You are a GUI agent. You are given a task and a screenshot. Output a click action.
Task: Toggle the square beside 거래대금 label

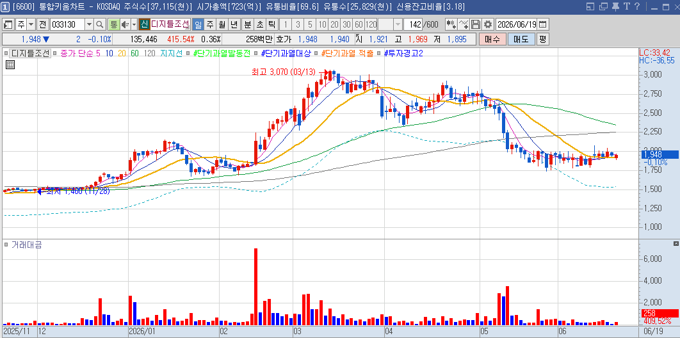click(6, 245)
